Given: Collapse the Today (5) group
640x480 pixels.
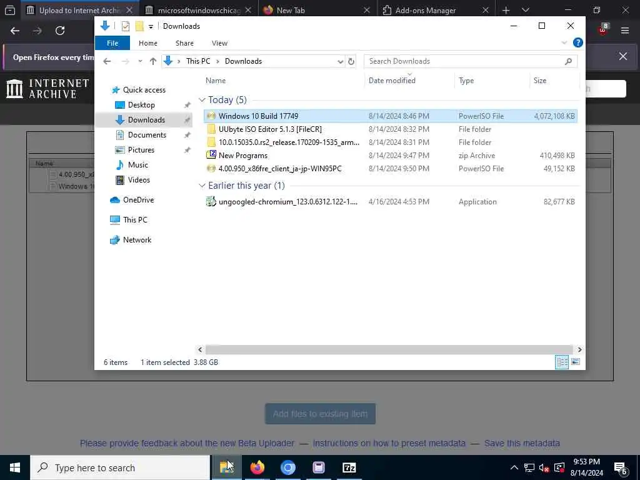Looking at the screenshot, I should click(202, 100).
